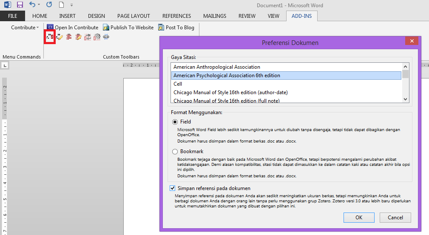The height and width of the screenshot is (235, 429).
Task: Click the citation list scrollbar thumb
Action: point(406,74)
